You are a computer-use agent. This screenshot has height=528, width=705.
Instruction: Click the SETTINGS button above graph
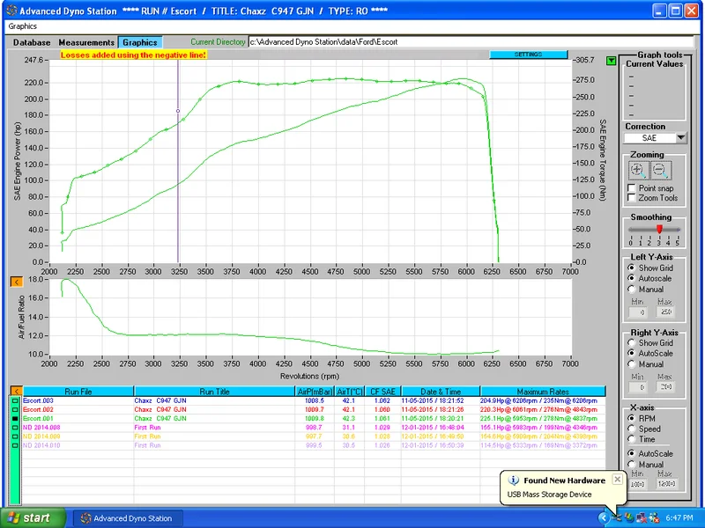point(528,55)
